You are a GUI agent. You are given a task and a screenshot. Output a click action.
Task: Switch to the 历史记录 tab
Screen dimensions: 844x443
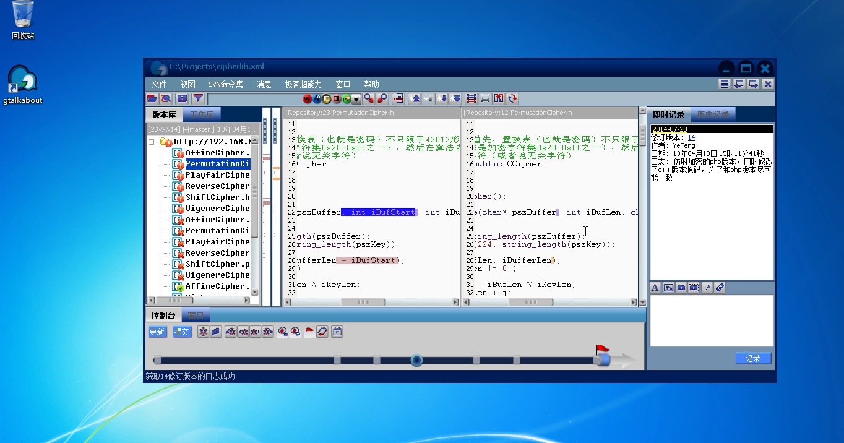(713, 114)
